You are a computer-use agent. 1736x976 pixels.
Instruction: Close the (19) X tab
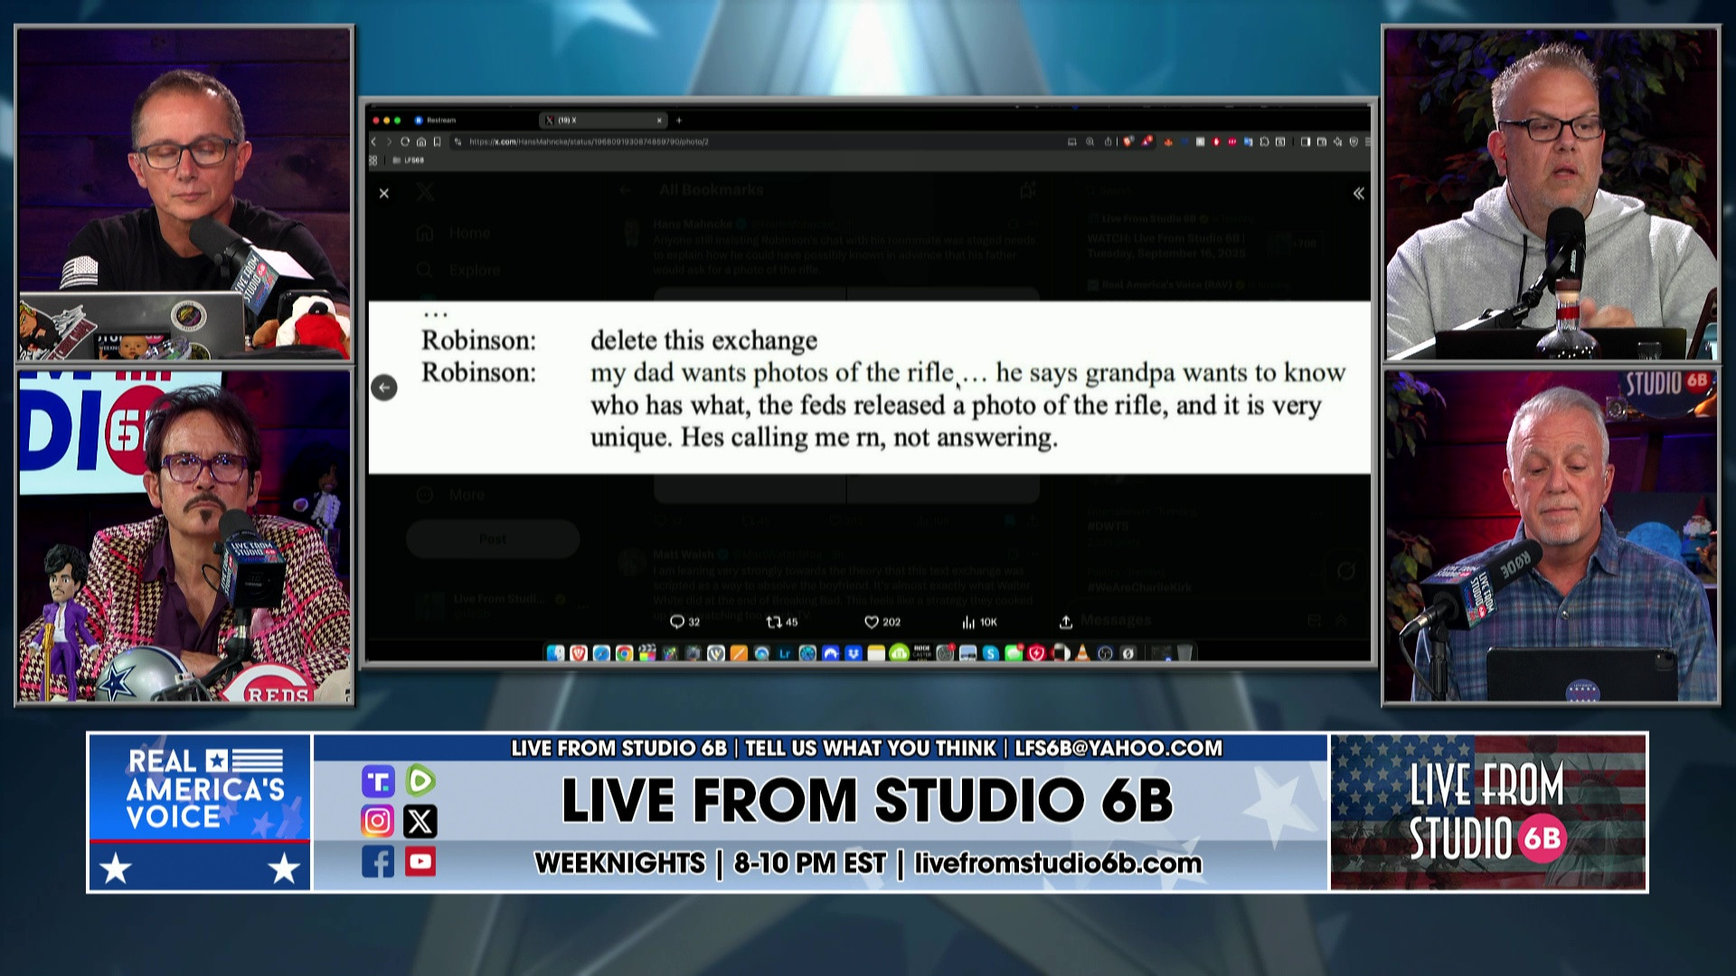click(659, 120)
